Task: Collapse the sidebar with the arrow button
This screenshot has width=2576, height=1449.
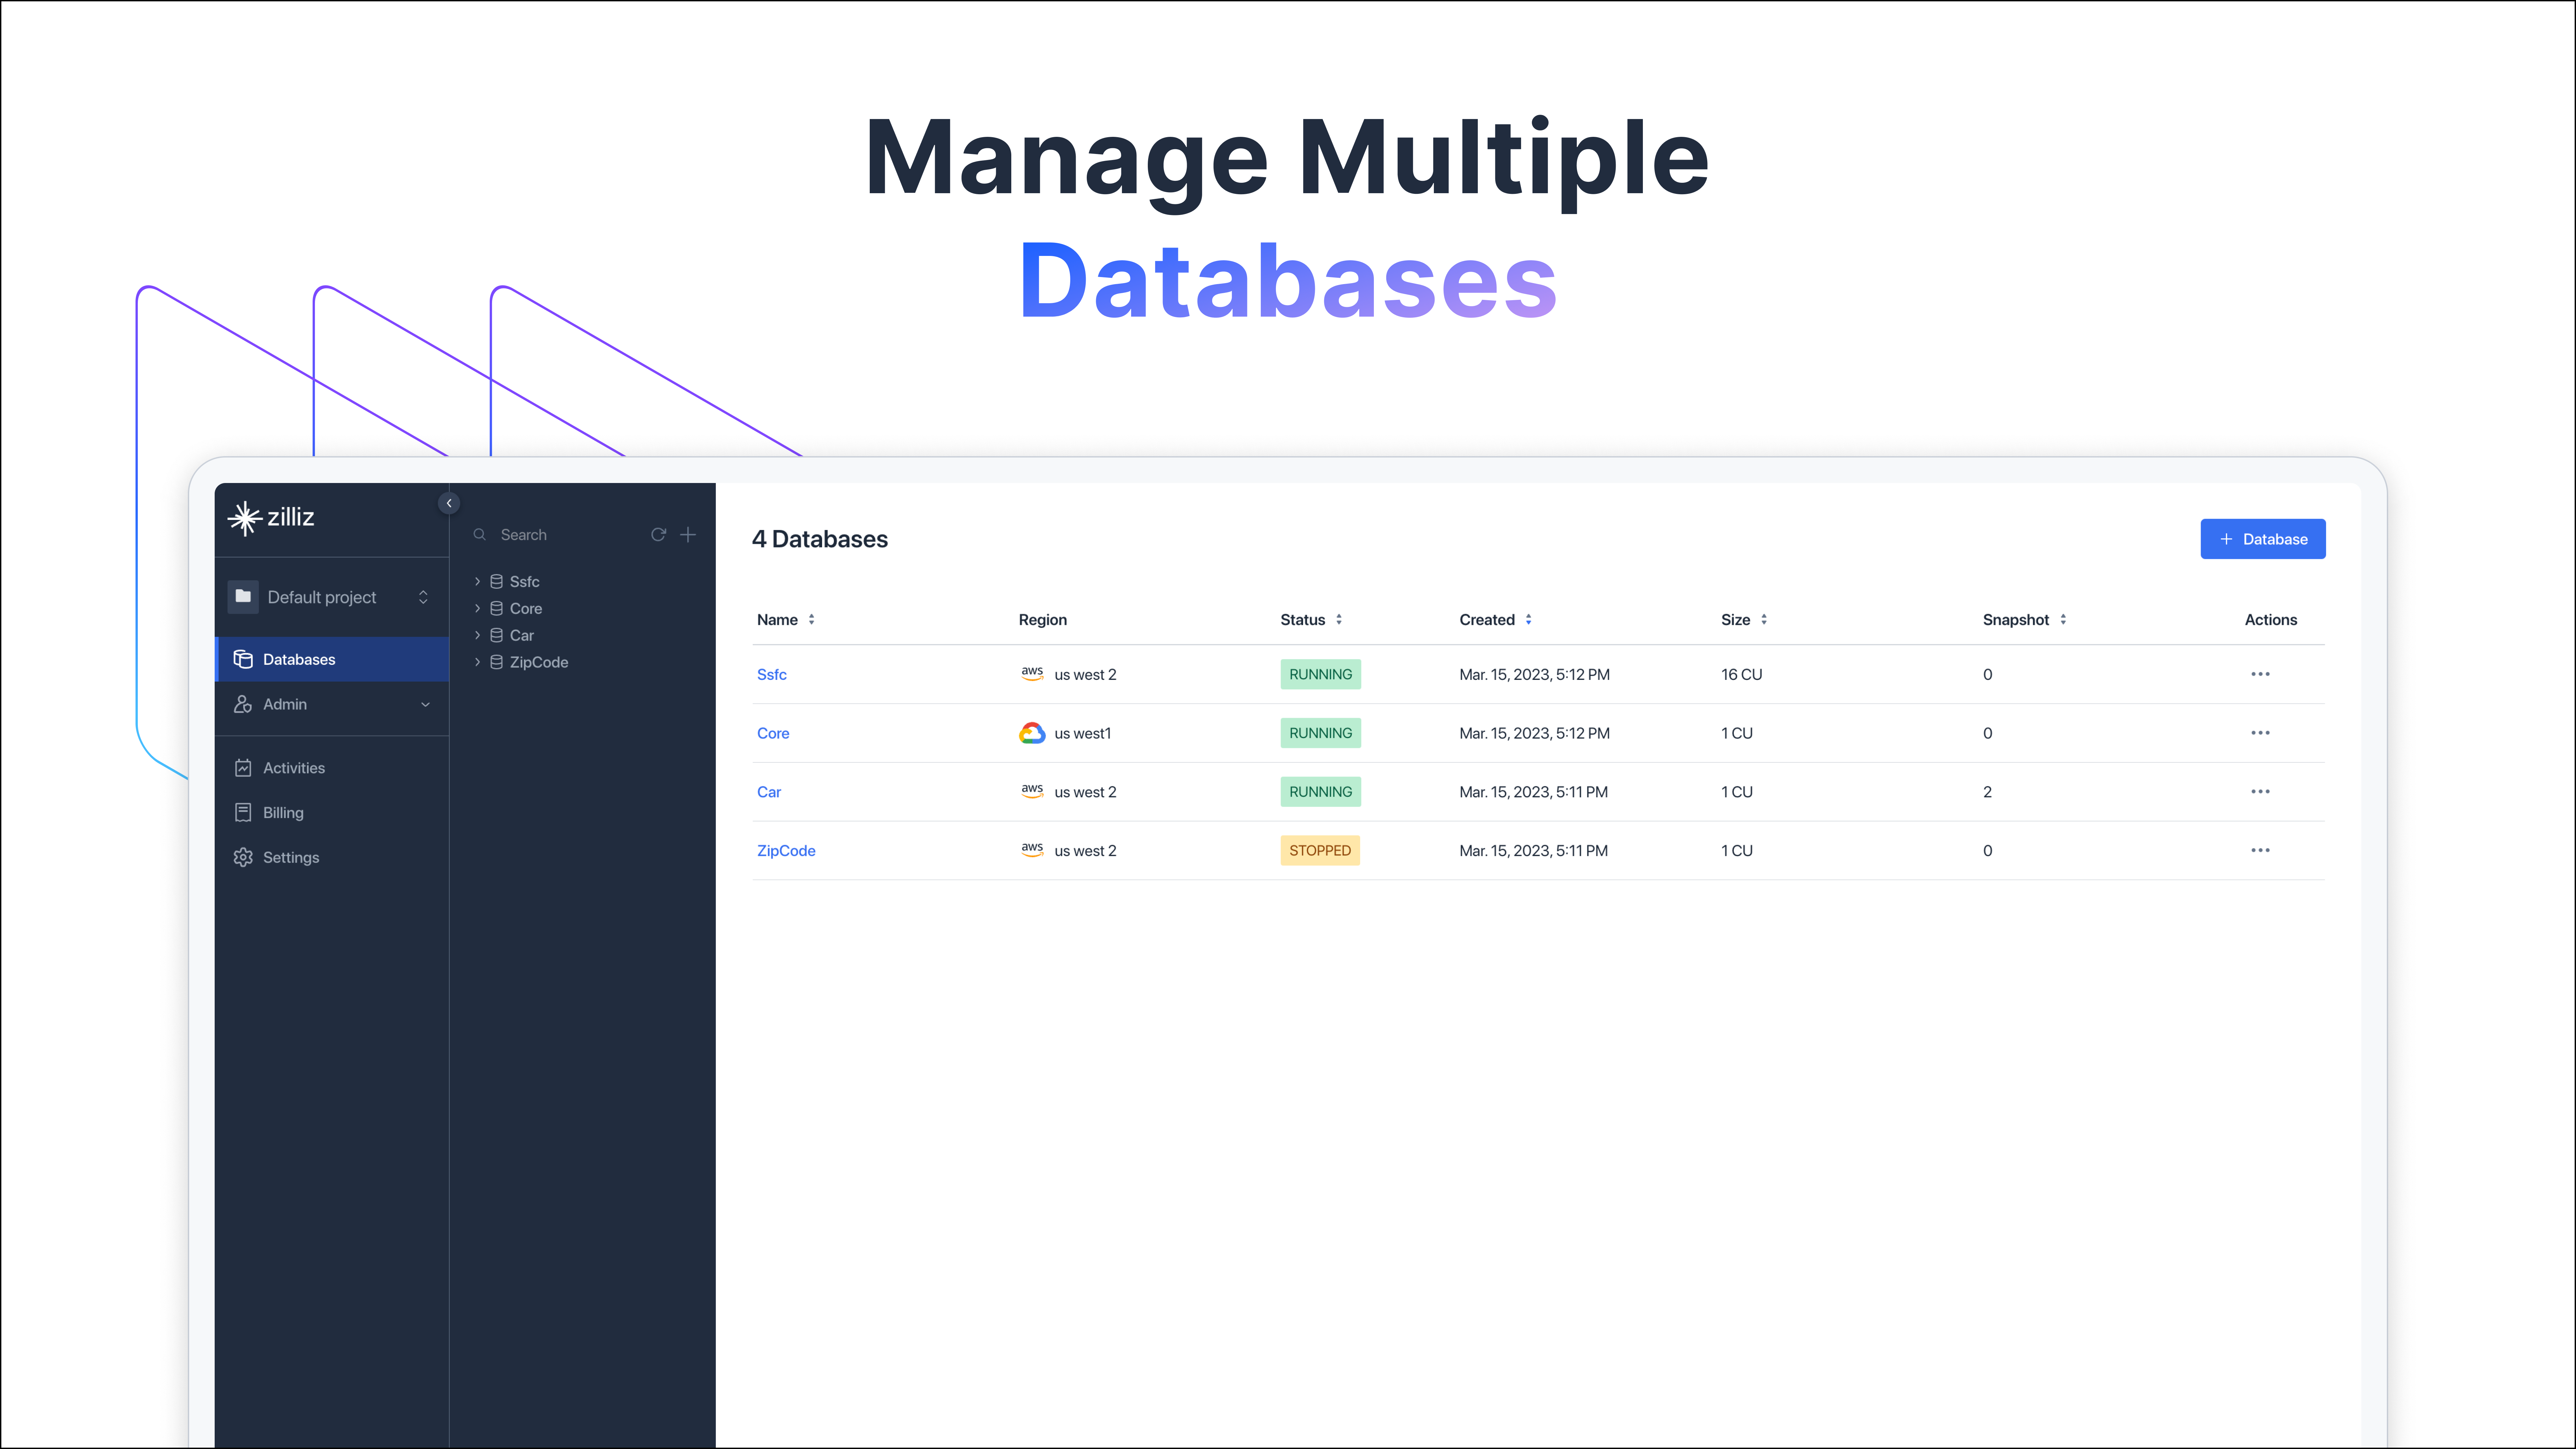Action: click(449, 503)
